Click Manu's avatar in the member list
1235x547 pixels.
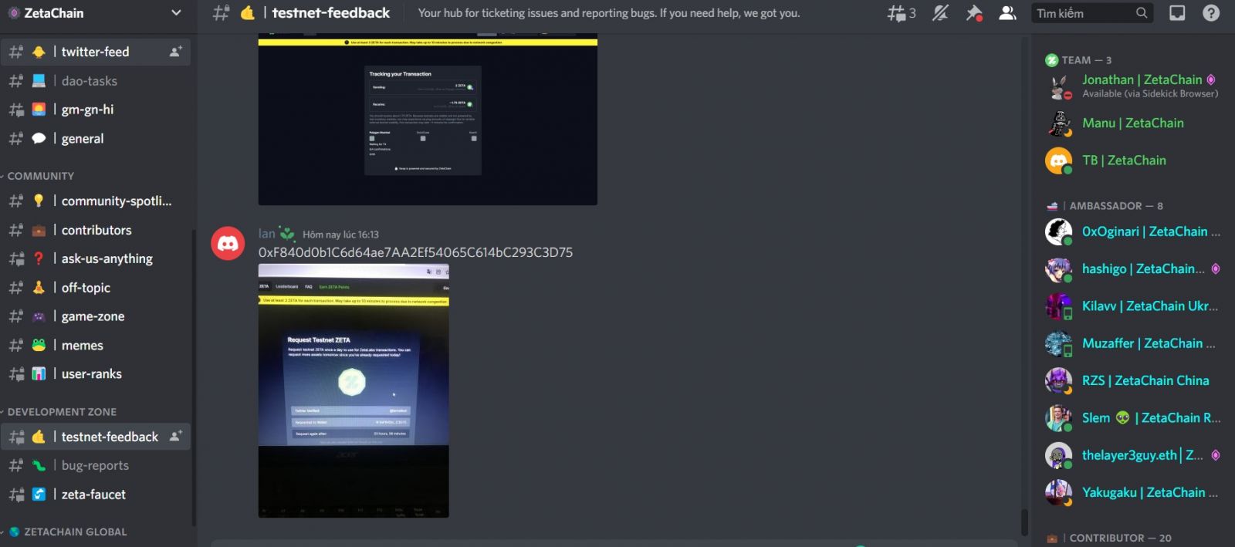[x=1058, y=123]
